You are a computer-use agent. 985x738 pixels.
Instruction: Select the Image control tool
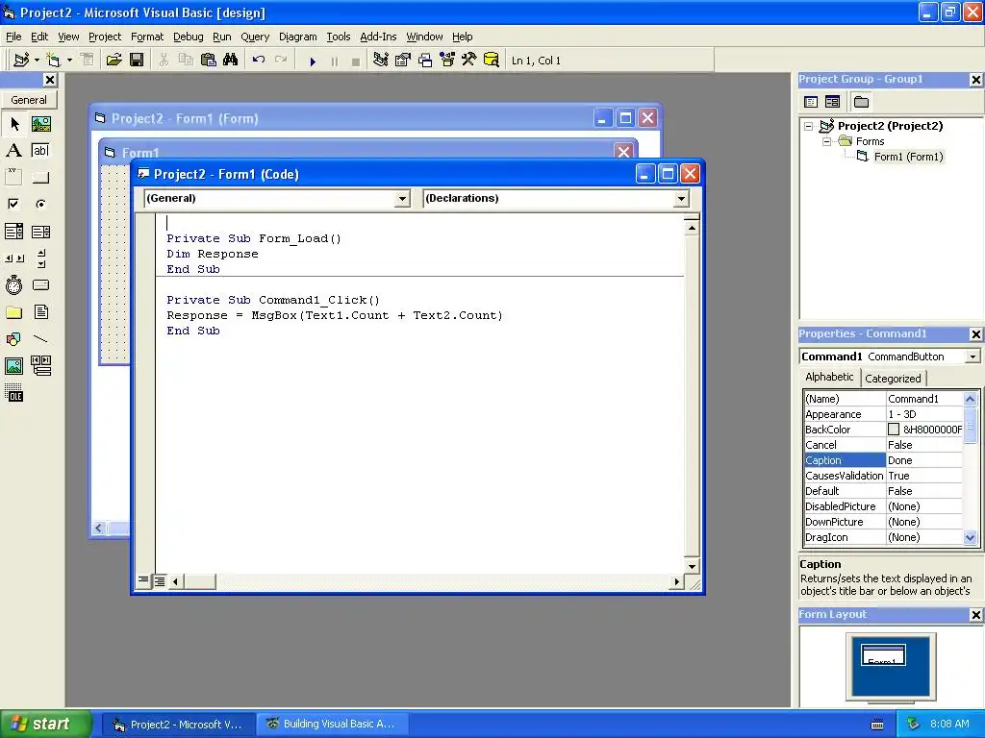[x=13, y=366]
